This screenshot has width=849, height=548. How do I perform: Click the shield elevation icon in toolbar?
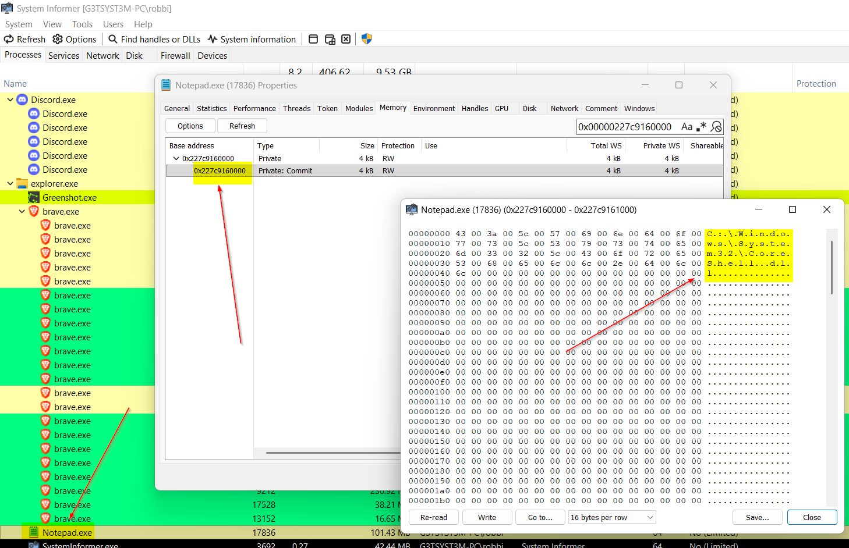[x=366, y=39]
